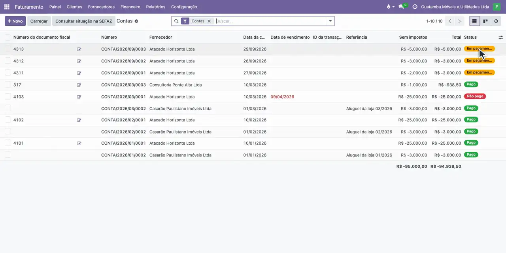
Task: Select the row checkbox for document 4102
Action: point(8,120)
